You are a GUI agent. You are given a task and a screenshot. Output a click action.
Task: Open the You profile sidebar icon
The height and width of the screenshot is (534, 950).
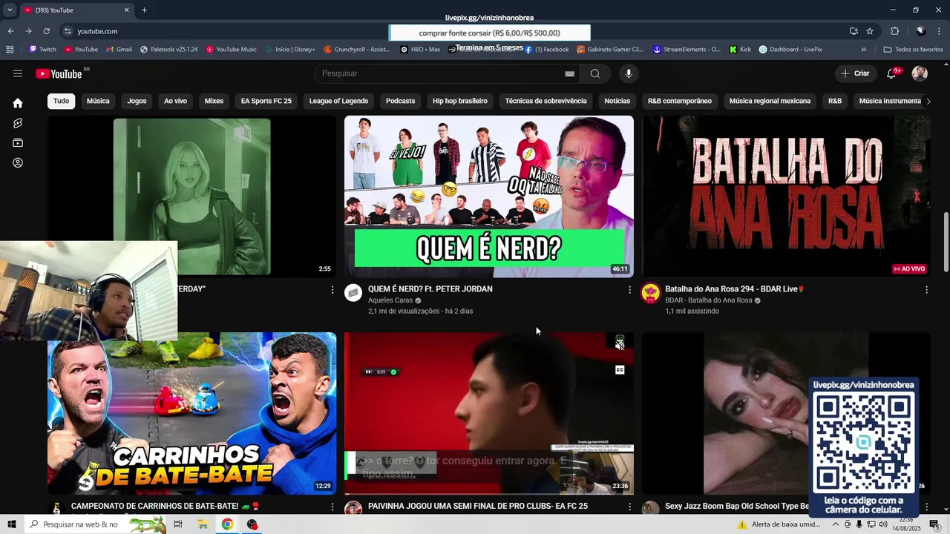[18, 163]
